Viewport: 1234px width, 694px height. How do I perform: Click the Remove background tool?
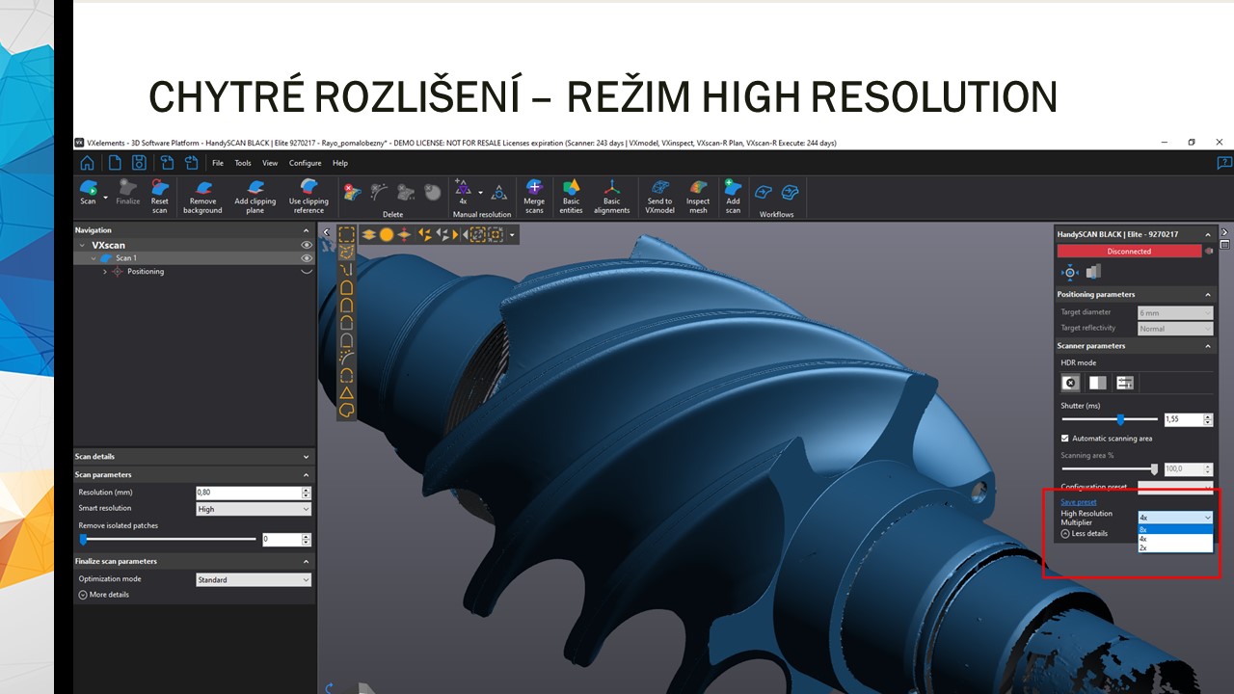point(202,195)
